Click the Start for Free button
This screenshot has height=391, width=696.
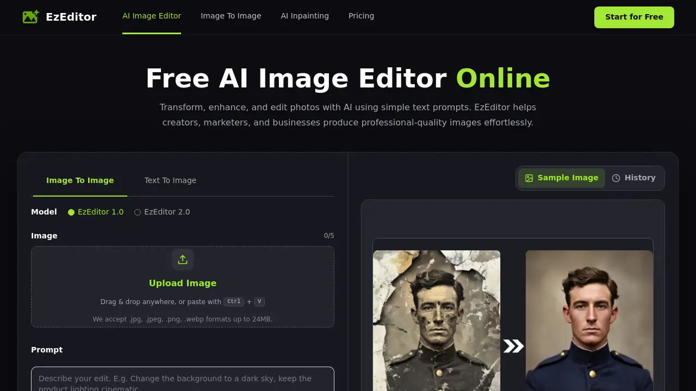(634, 17)
